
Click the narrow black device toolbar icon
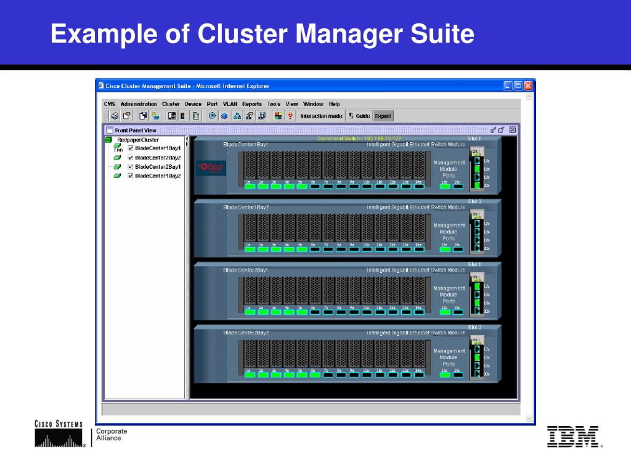(182, 116)
